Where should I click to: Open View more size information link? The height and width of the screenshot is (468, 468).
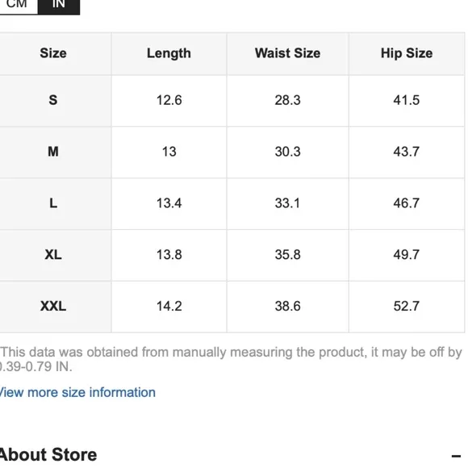pyautogui.click(x=77, y=392)
